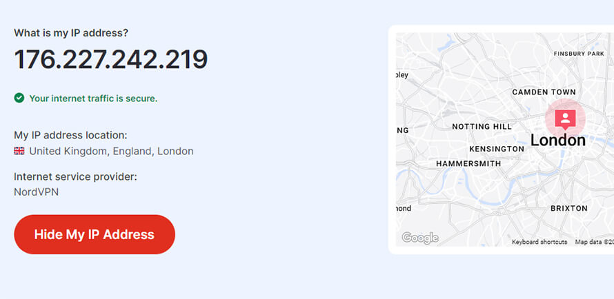Select the IP address 176.227.242.219
The width and height of the screenshot is (614, 299).
pyautogui.click(x=111, y=59)
